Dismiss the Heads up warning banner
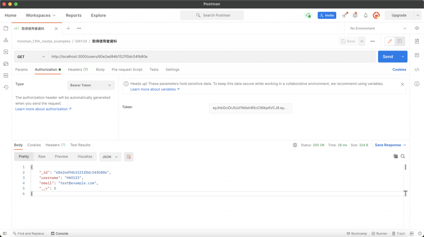 point(402,85)
